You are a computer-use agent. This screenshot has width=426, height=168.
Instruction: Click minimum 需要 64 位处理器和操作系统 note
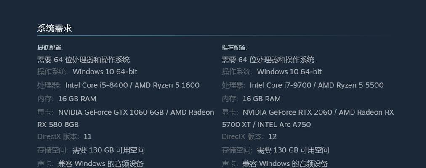tap(83, 59)
